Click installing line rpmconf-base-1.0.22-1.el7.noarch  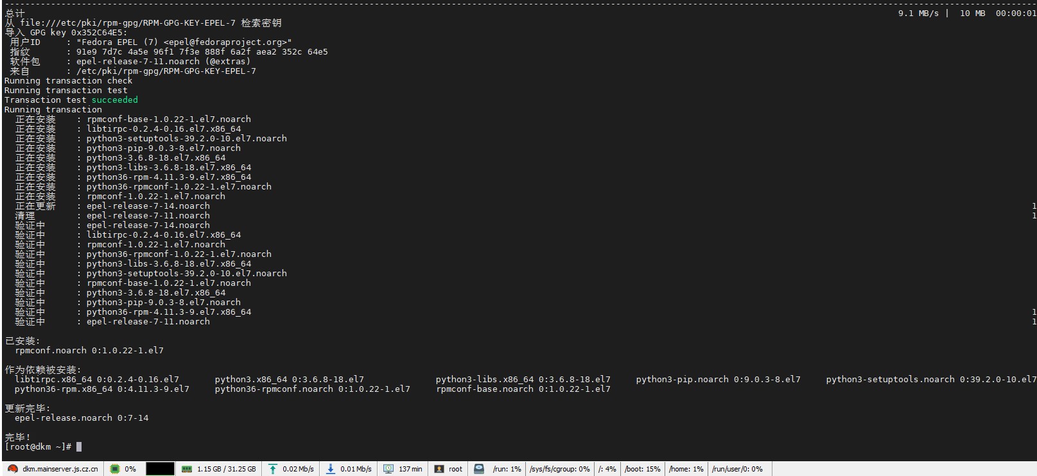tap(169, 119)
